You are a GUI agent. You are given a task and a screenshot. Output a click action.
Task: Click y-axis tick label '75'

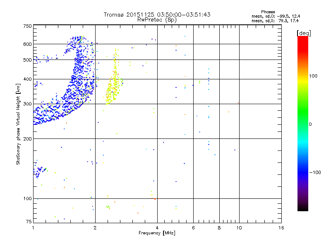click(29, 222)
